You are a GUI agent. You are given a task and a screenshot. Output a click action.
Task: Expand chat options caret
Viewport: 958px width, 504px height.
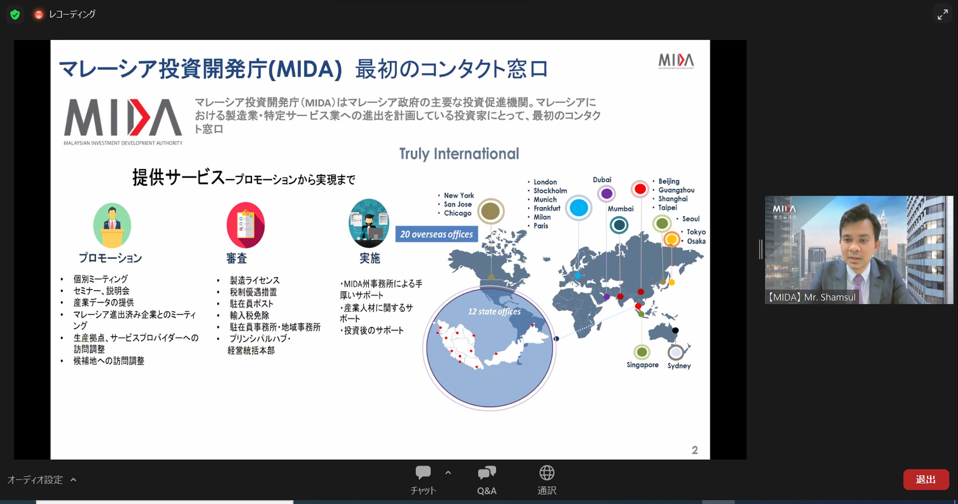pyautogui.click(x=448, y=473)
